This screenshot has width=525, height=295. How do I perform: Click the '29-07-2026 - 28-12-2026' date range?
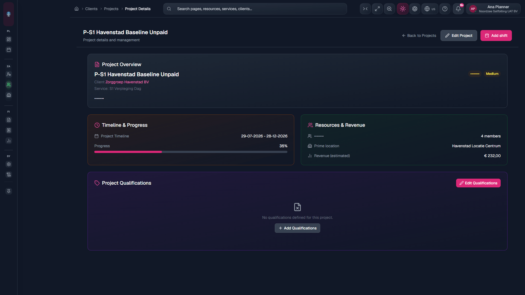pyautogui.click(x=264, y=136)
